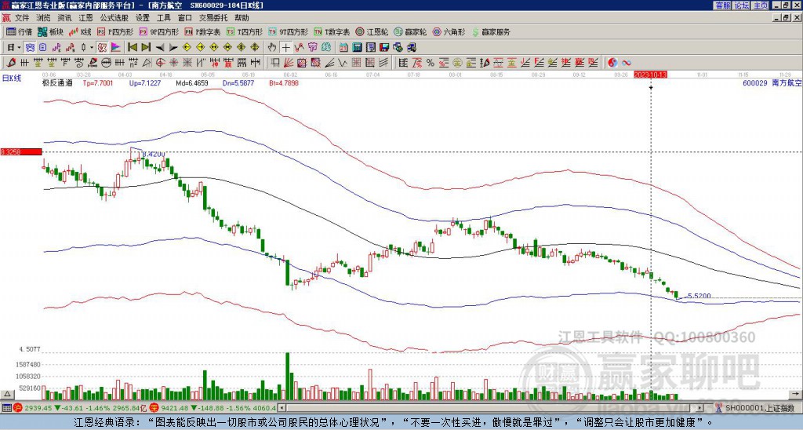Open the 帮助 menu
The width and height of the screenshot is (803, 430).
(x=242, y=18)
